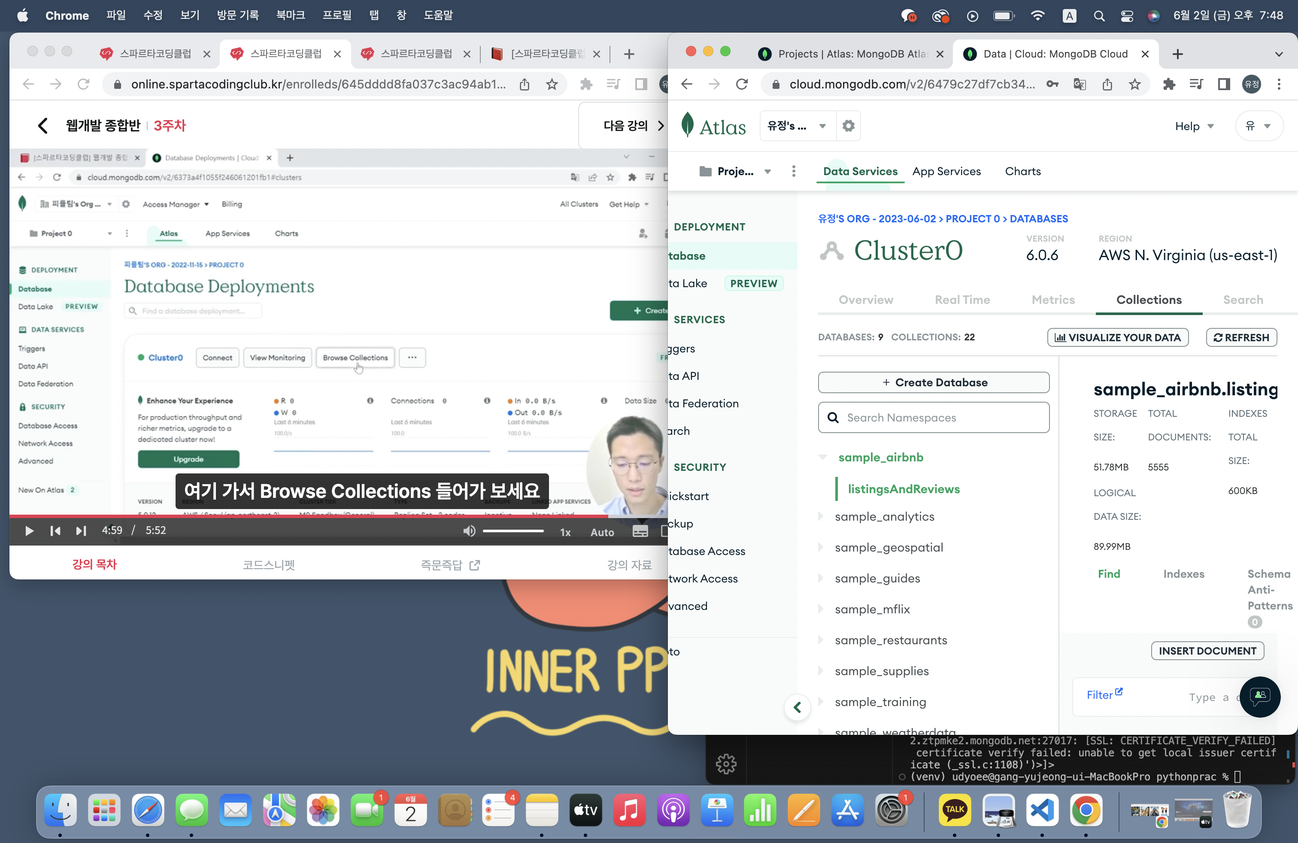Image resolution: width=1298 pixels, height=843 pixels.
Task: Open Chrome extensions puzzle icon in MongoDB window
Action: click(x=1169, y=84)
